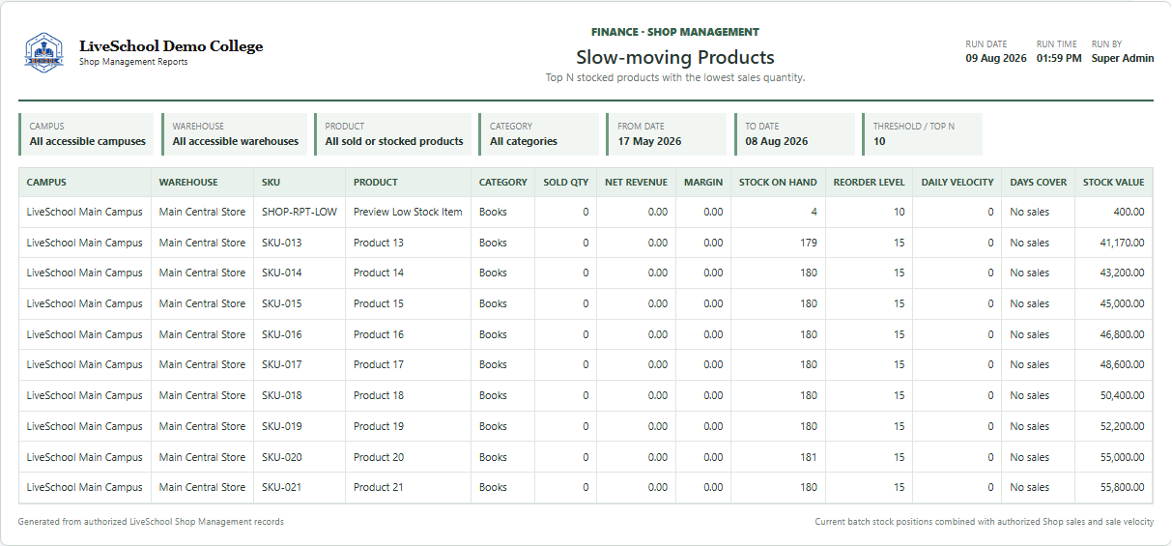Screen dimensions: 1172x546
Task: Click SKU-017 in the table
Action: pyautogui.click(x=281, y=364)
